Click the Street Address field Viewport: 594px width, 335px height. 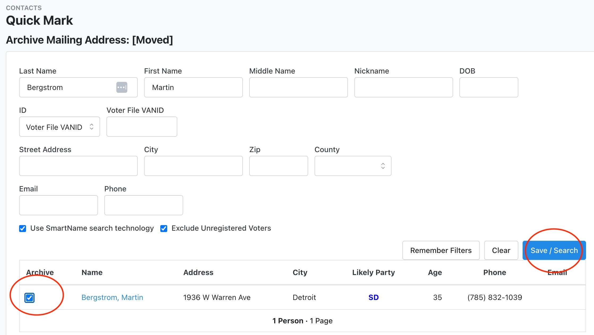click(78, 166)
